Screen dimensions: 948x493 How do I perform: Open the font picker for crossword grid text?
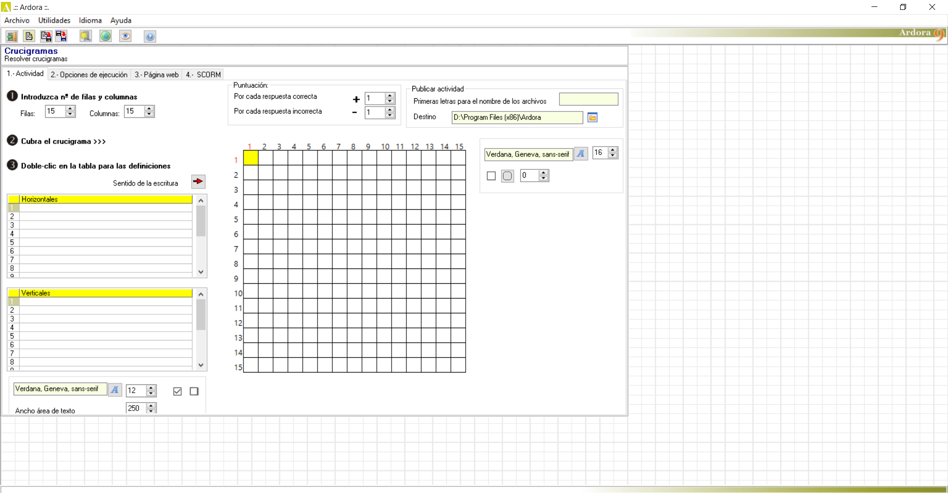[x=581, y=153]
